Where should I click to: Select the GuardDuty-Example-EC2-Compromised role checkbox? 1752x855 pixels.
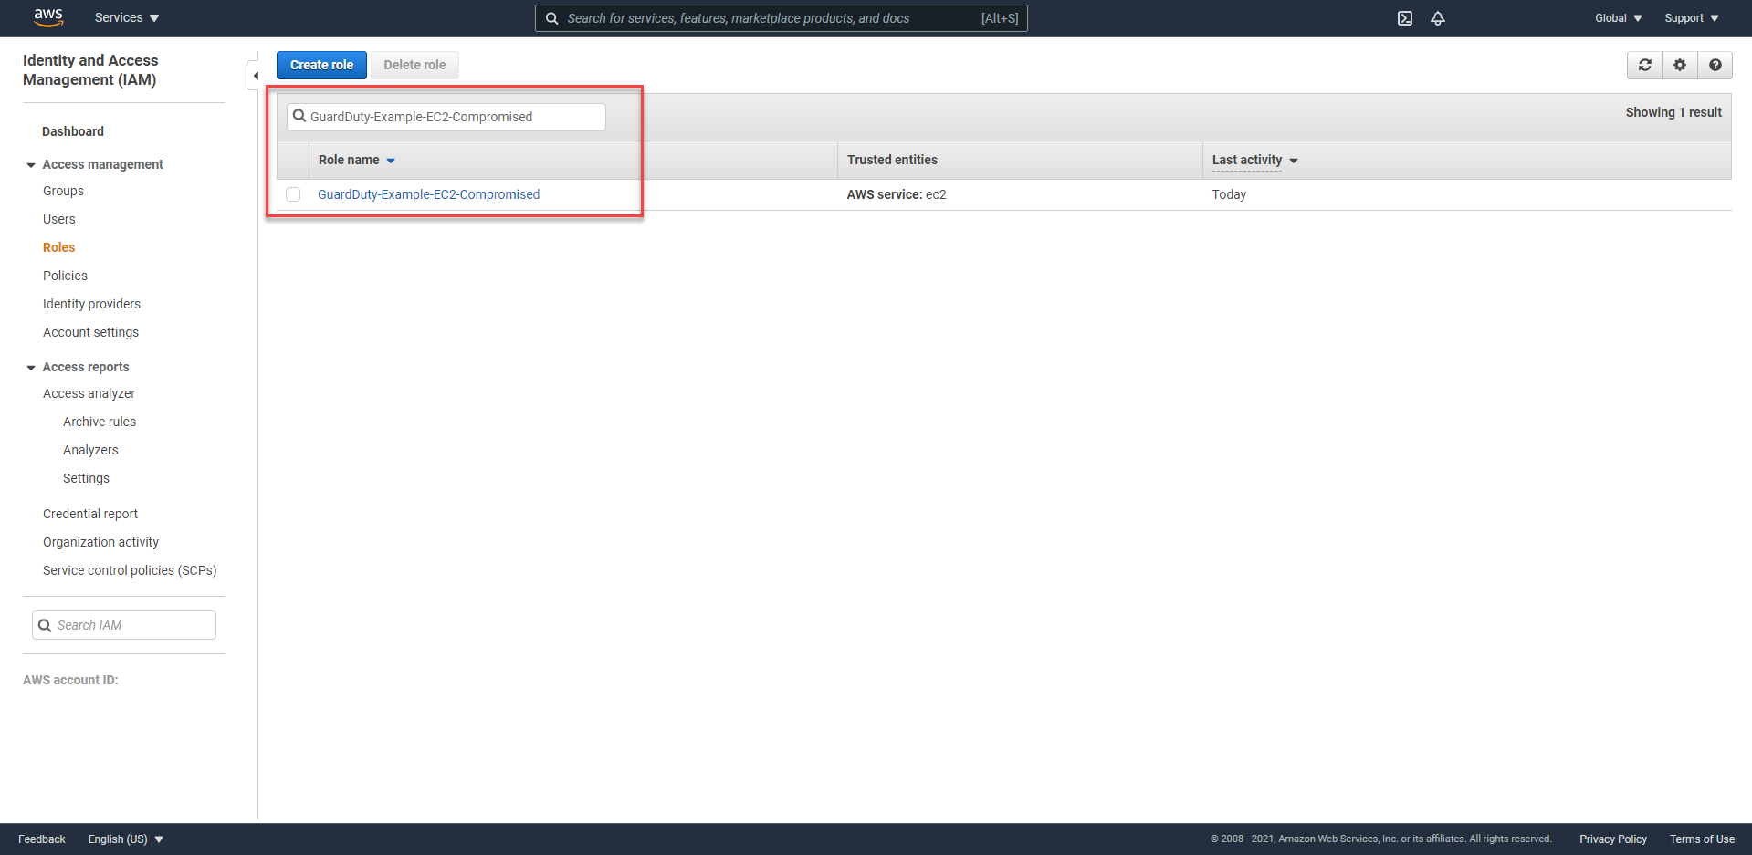[x=293, y=194]
